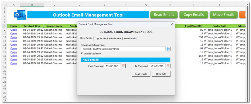The width and height of the screenshot is (251, 104).
Task: Open the email link in row 16
Action: point(13,56)
